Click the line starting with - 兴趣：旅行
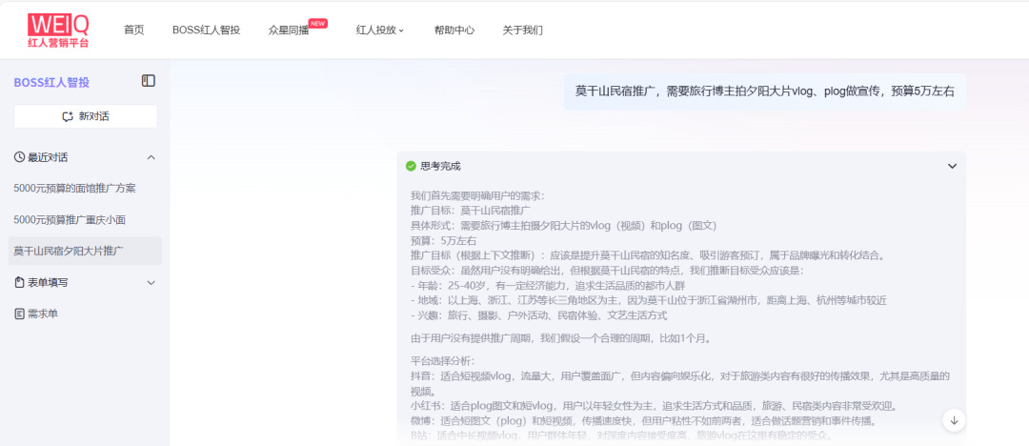Screen dimensions: 1029x446 tap(538, 316)
